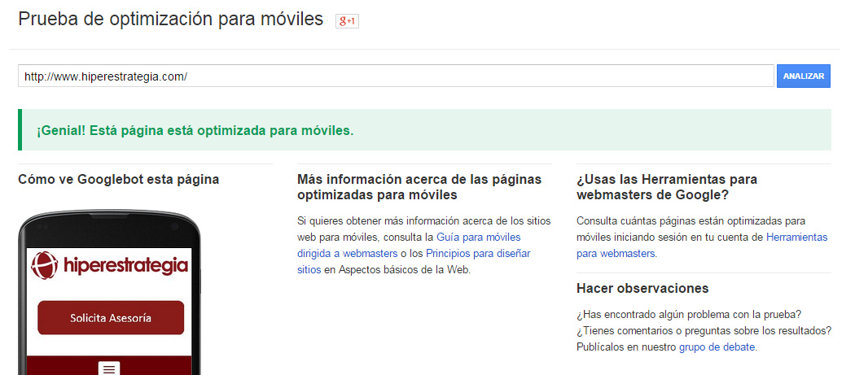Image resolution: width=855 pixels, height=375 pixels.
Task: Click 'Solicita Asesoría' button in phone preview
Action: 111,318
